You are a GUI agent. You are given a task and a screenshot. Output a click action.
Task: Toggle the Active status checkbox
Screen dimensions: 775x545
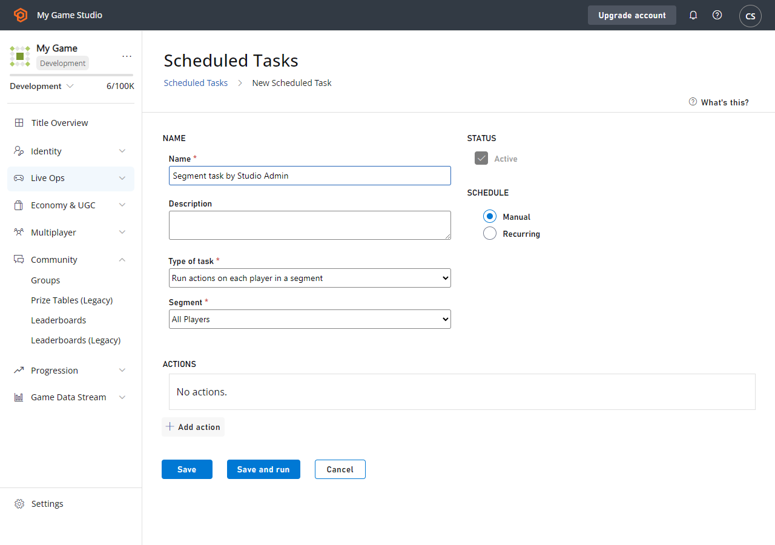481,159
